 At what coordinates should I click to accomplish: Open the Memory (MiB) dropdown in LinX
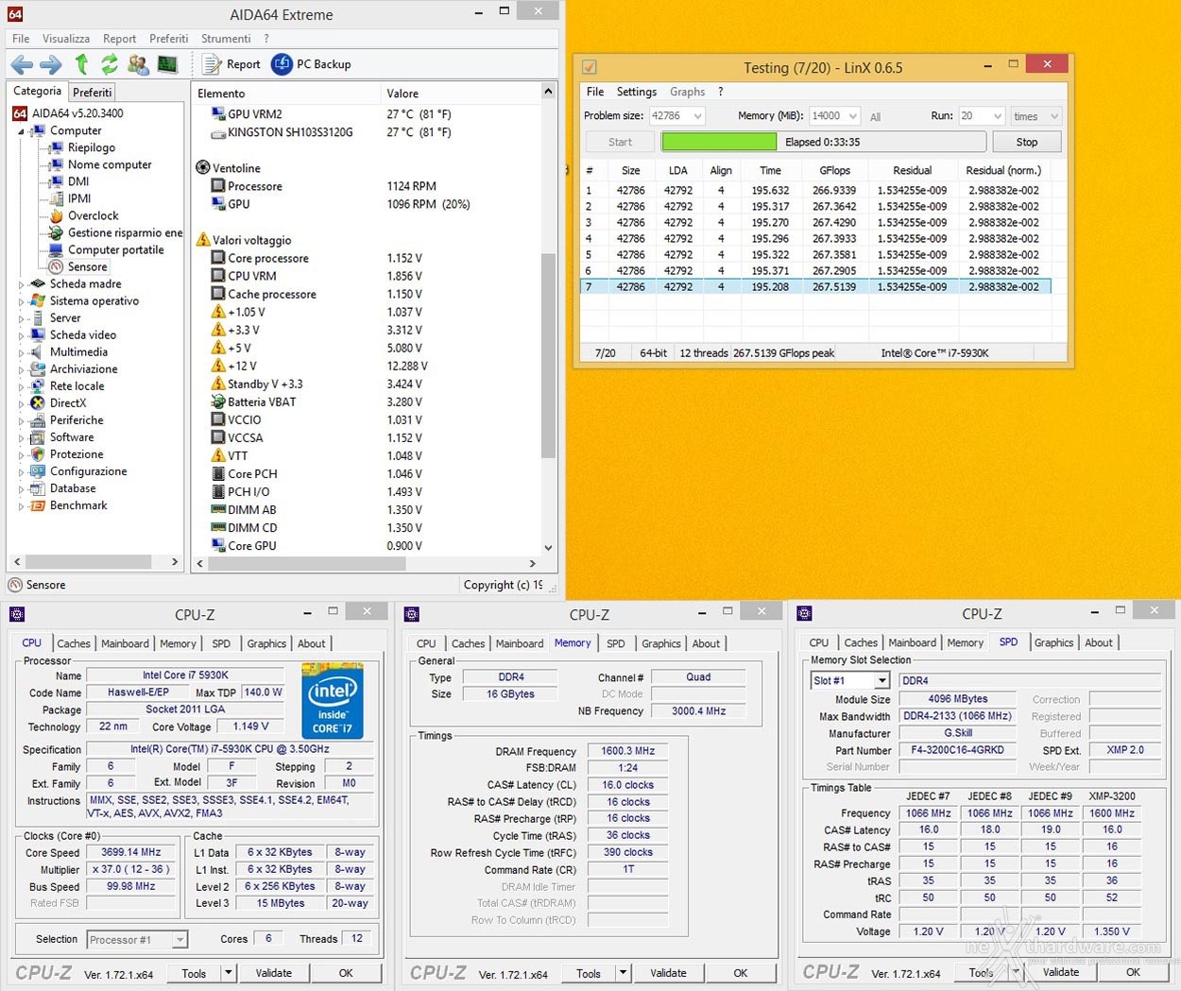point(852,116)
